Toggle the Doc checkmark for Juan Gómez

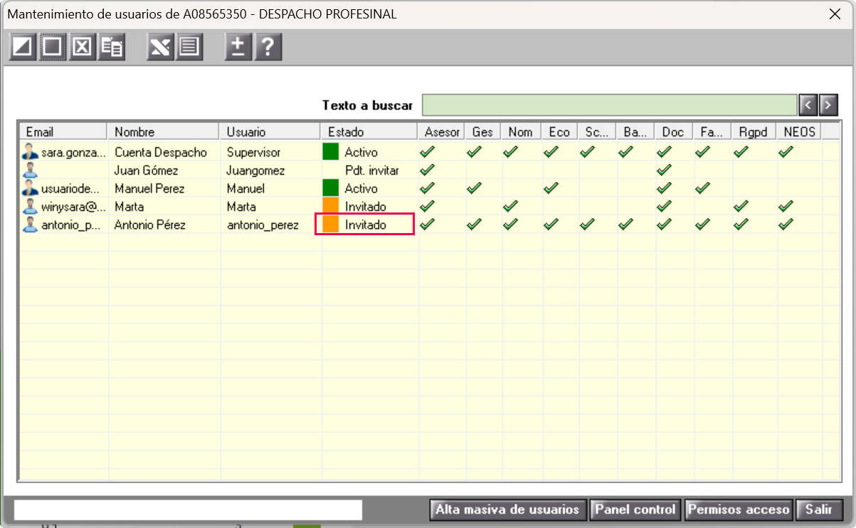click(665, 170)
